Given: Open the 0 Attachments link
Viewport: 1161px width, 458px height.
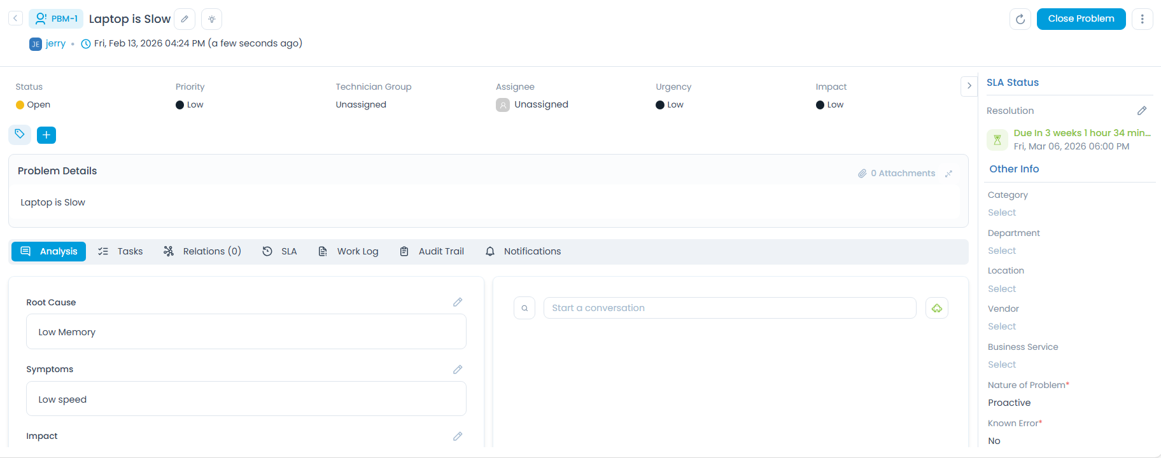Looking at the screenshot, I should coord(897,173).
